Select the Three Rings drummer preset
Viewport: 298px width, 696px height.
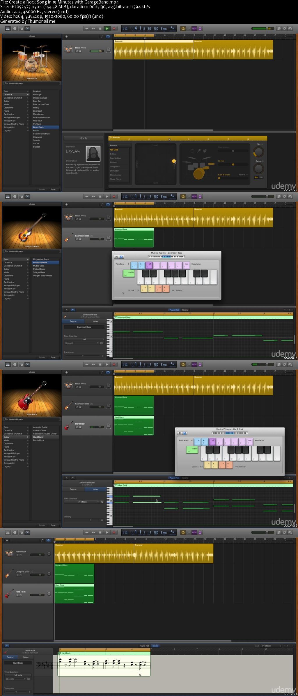(116, 179)
